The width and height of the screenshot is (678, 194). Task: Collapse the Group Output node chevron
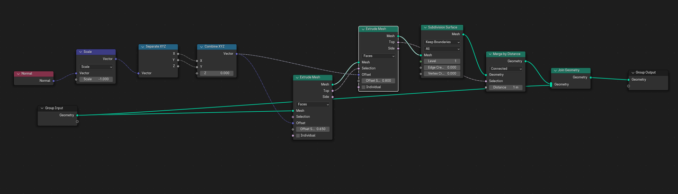point(632,73)
